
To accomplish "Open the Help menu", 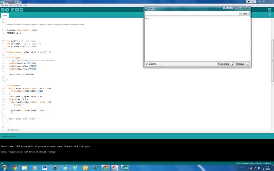I will pyautogui.click(x=25, y=5).
